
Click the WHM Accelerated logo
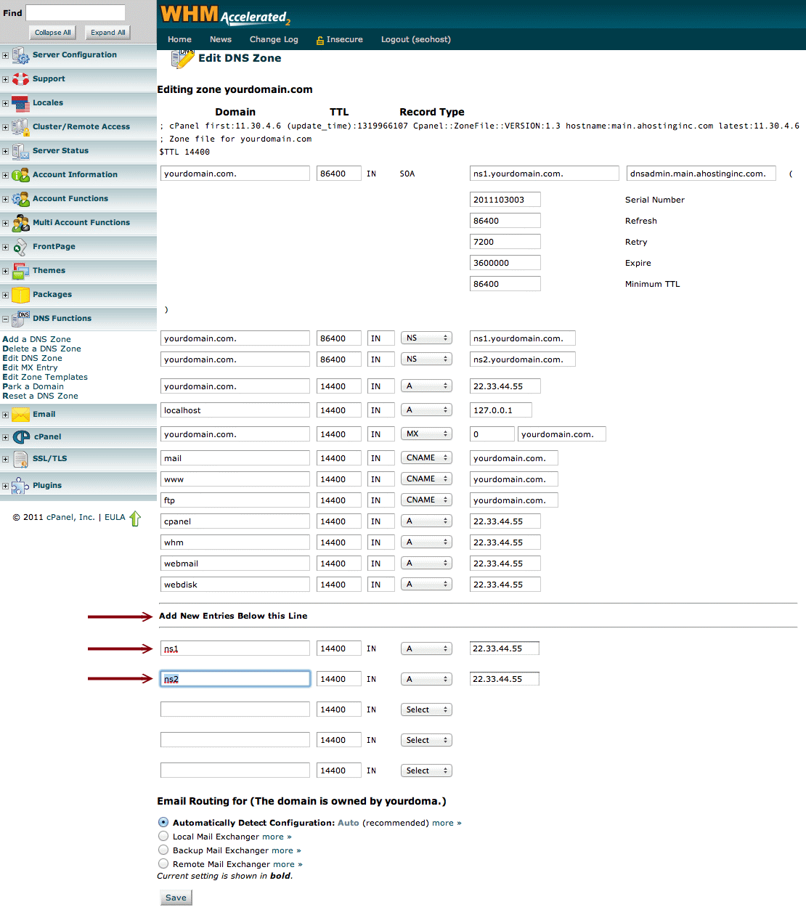(x=225, y=15)
